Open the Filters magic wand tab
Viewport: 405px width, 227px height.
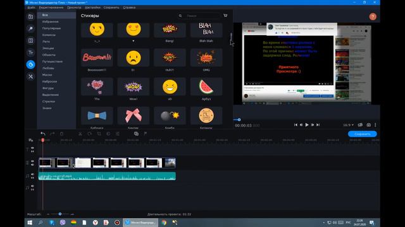(30, 28)
